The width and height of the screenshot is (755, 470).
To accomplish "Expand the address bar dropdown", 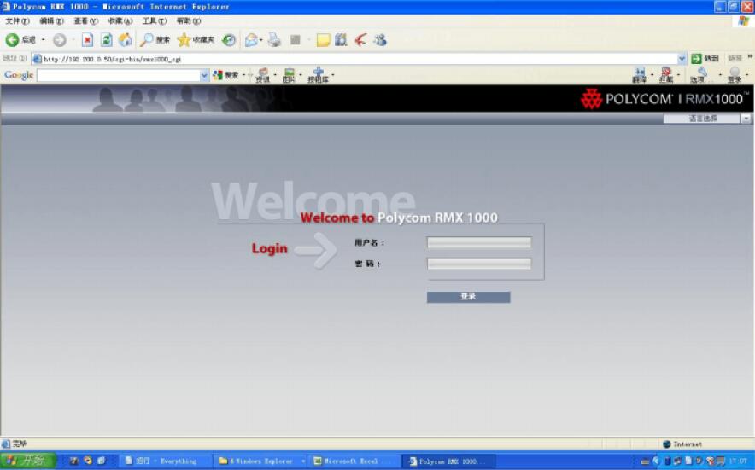I will coord(682,59).
